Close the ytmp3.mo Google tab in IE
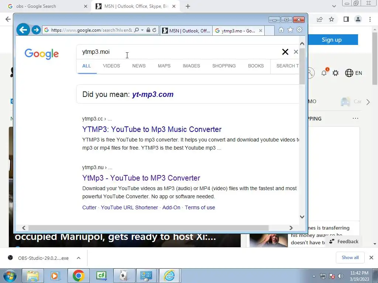 [260, 31]
